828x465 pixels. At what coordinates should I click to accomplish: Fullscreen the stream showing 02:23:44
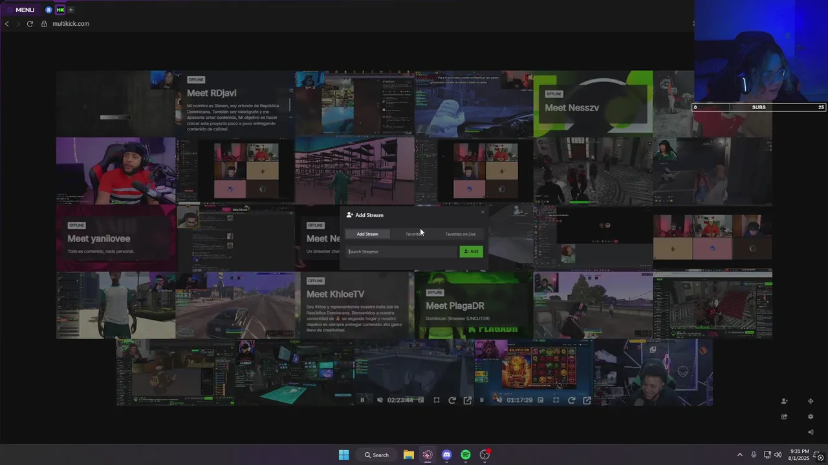pyautogui.click(x=437, y=400)
